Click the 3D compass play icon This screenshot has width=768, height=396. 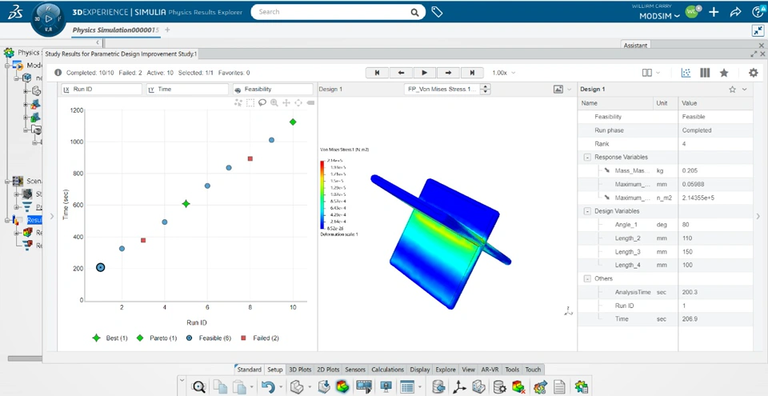click(49, 18)
